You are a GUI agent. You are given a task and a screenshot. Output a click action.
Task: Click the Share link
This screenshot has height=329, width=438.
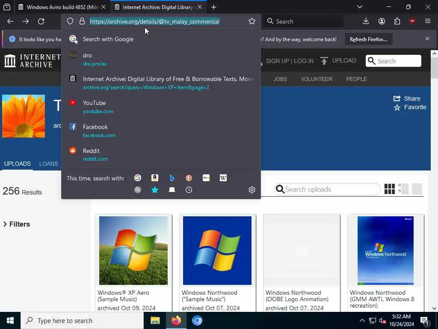click(x=407, y=99)
